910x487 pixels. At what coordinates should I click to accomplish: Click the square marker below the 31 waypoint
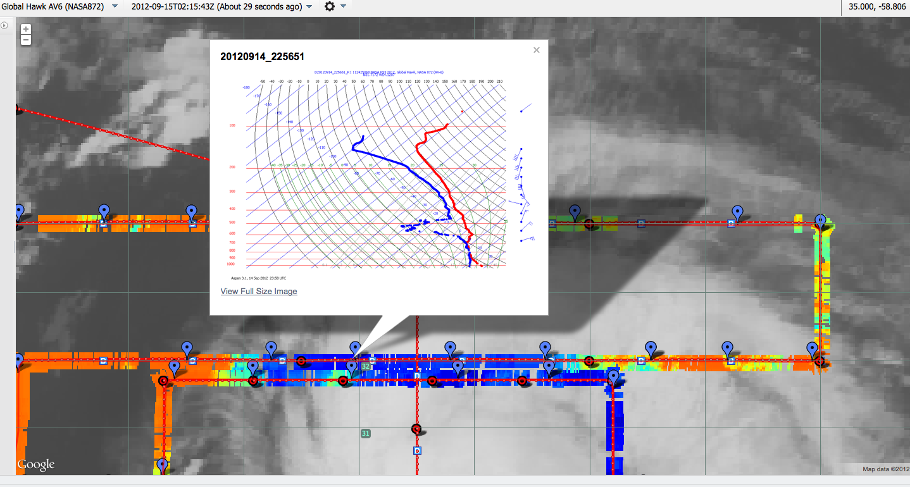point(417,450)
